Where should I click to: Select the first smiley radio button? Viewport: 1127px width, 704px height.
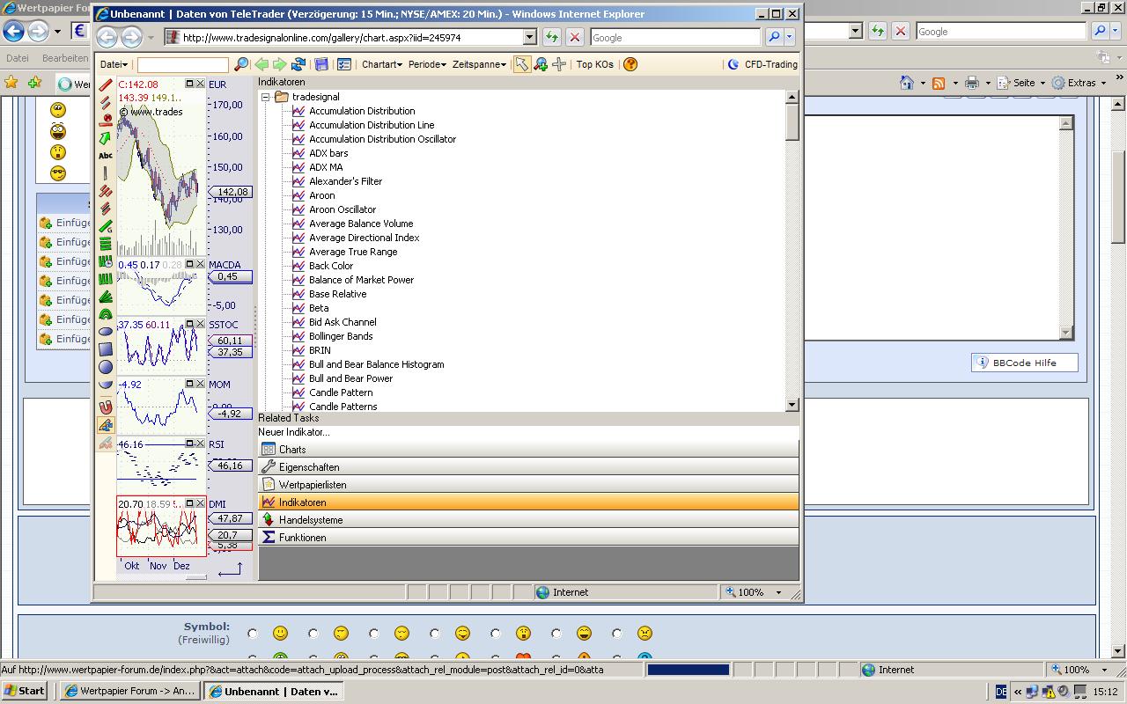click(x=253, y=634)
